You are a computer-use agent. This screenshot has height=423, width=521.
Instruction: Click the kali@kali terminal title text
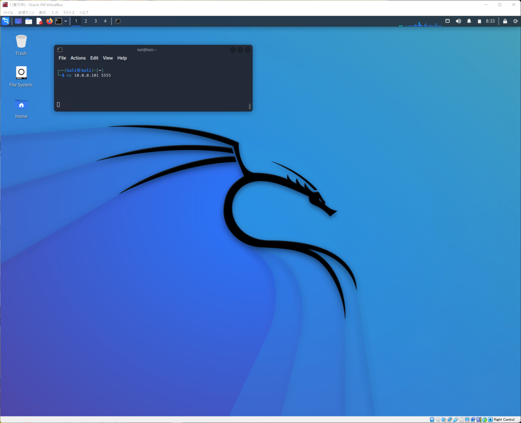[x=147, y=50]
